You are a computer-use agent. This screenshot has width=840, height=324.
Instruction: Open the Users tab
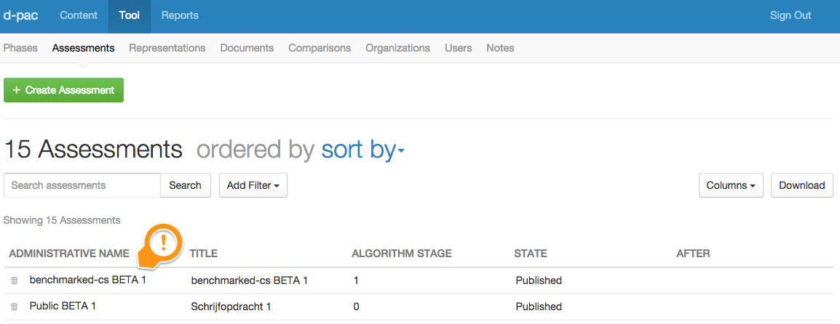pyautogui.click(x=458, y=48)
